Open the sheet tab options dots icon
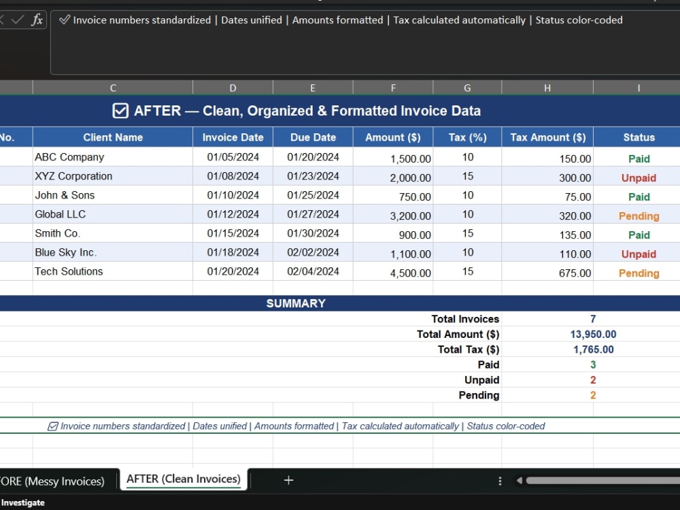680x510 pixels. 500,481
